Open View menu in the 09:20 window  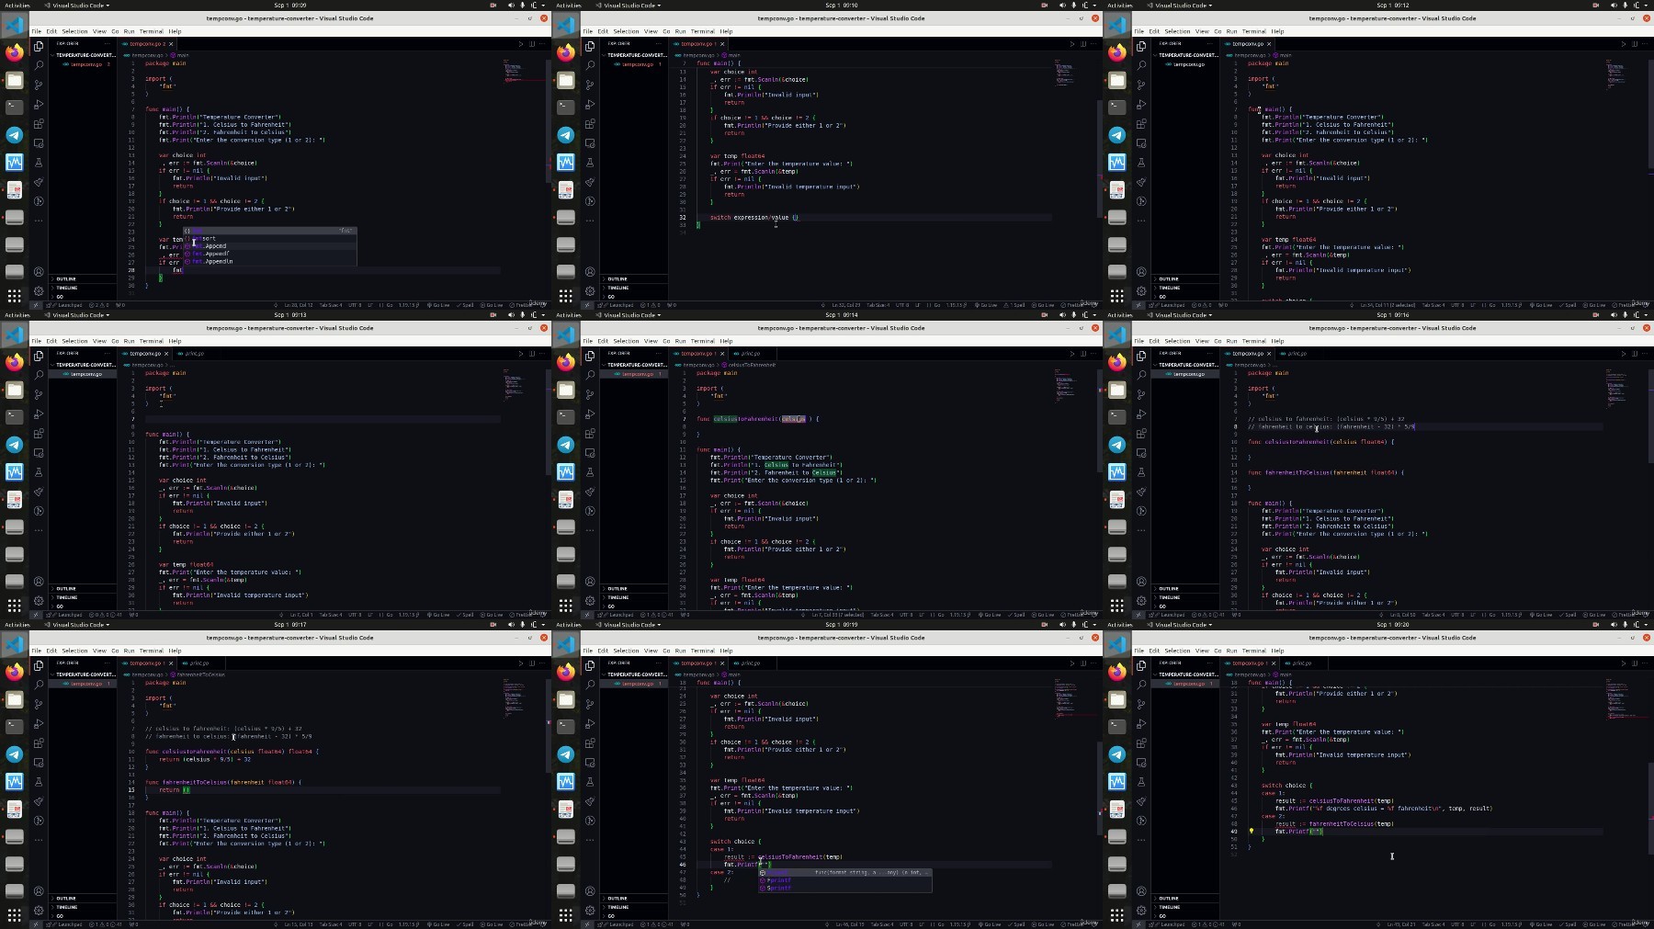pyautogui.click(x=1202, y=651)
